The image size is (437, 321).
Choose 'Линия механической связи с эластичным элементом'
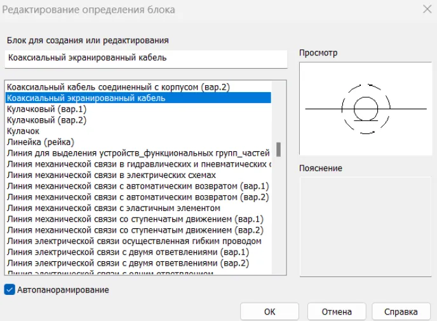tap(114, 208)
